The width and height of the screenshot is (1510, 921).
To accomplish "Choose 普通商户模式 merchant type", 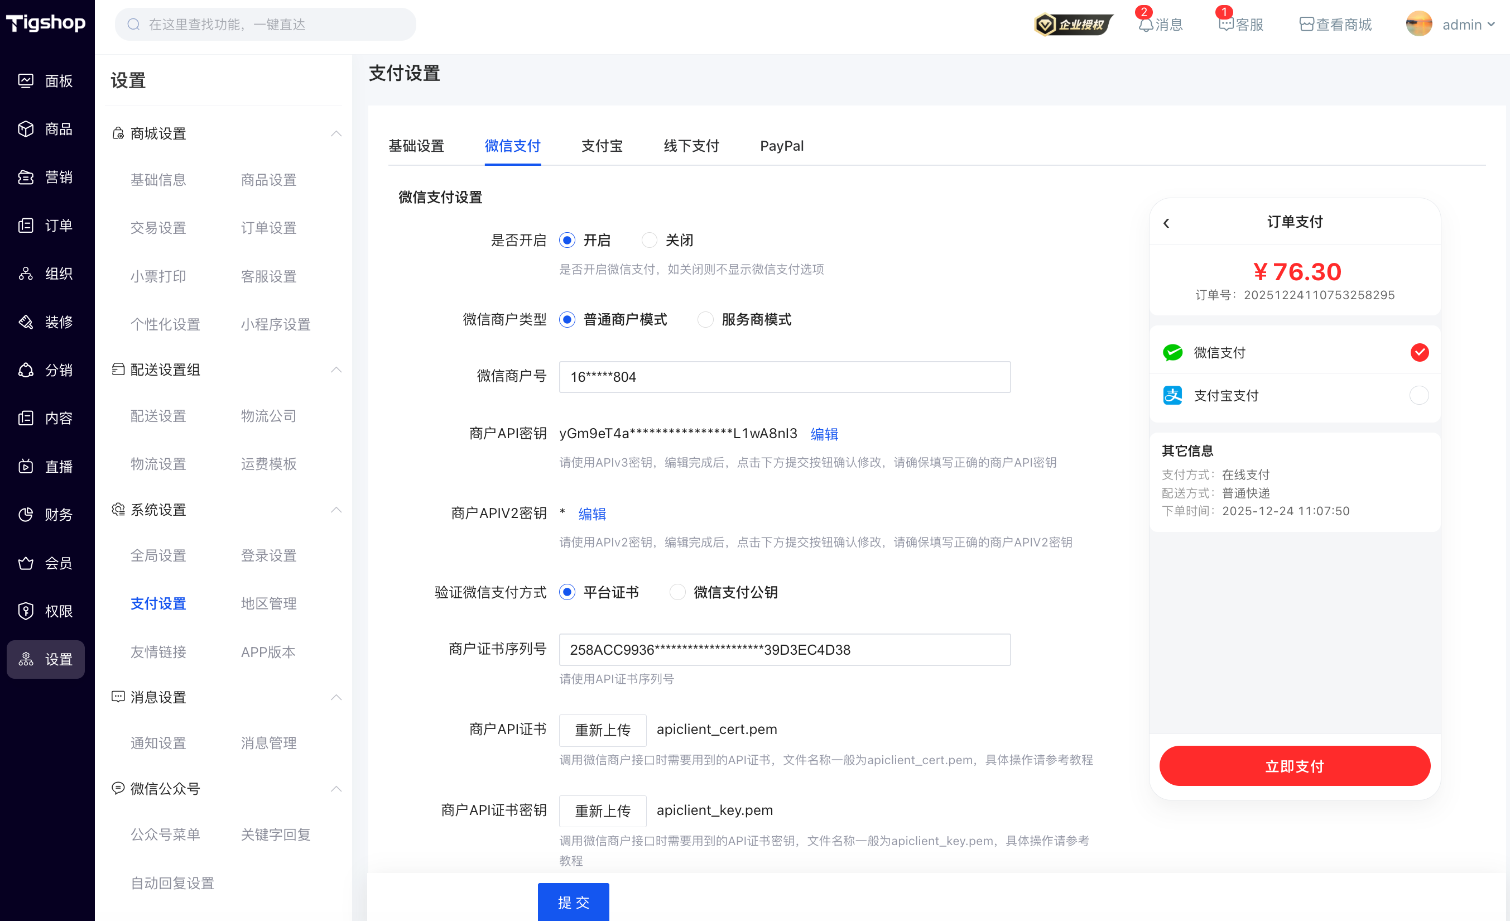I will [568, 319].
